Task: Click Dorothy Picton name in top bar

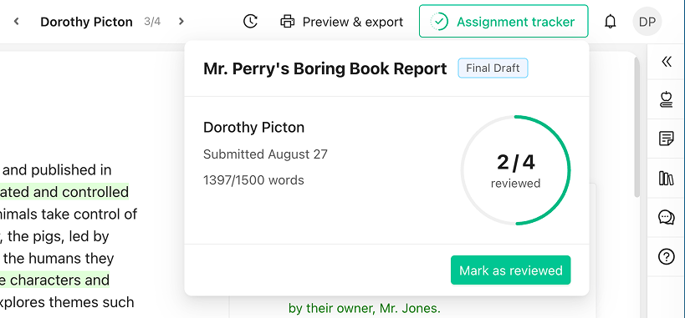Action: pos(86,22)
